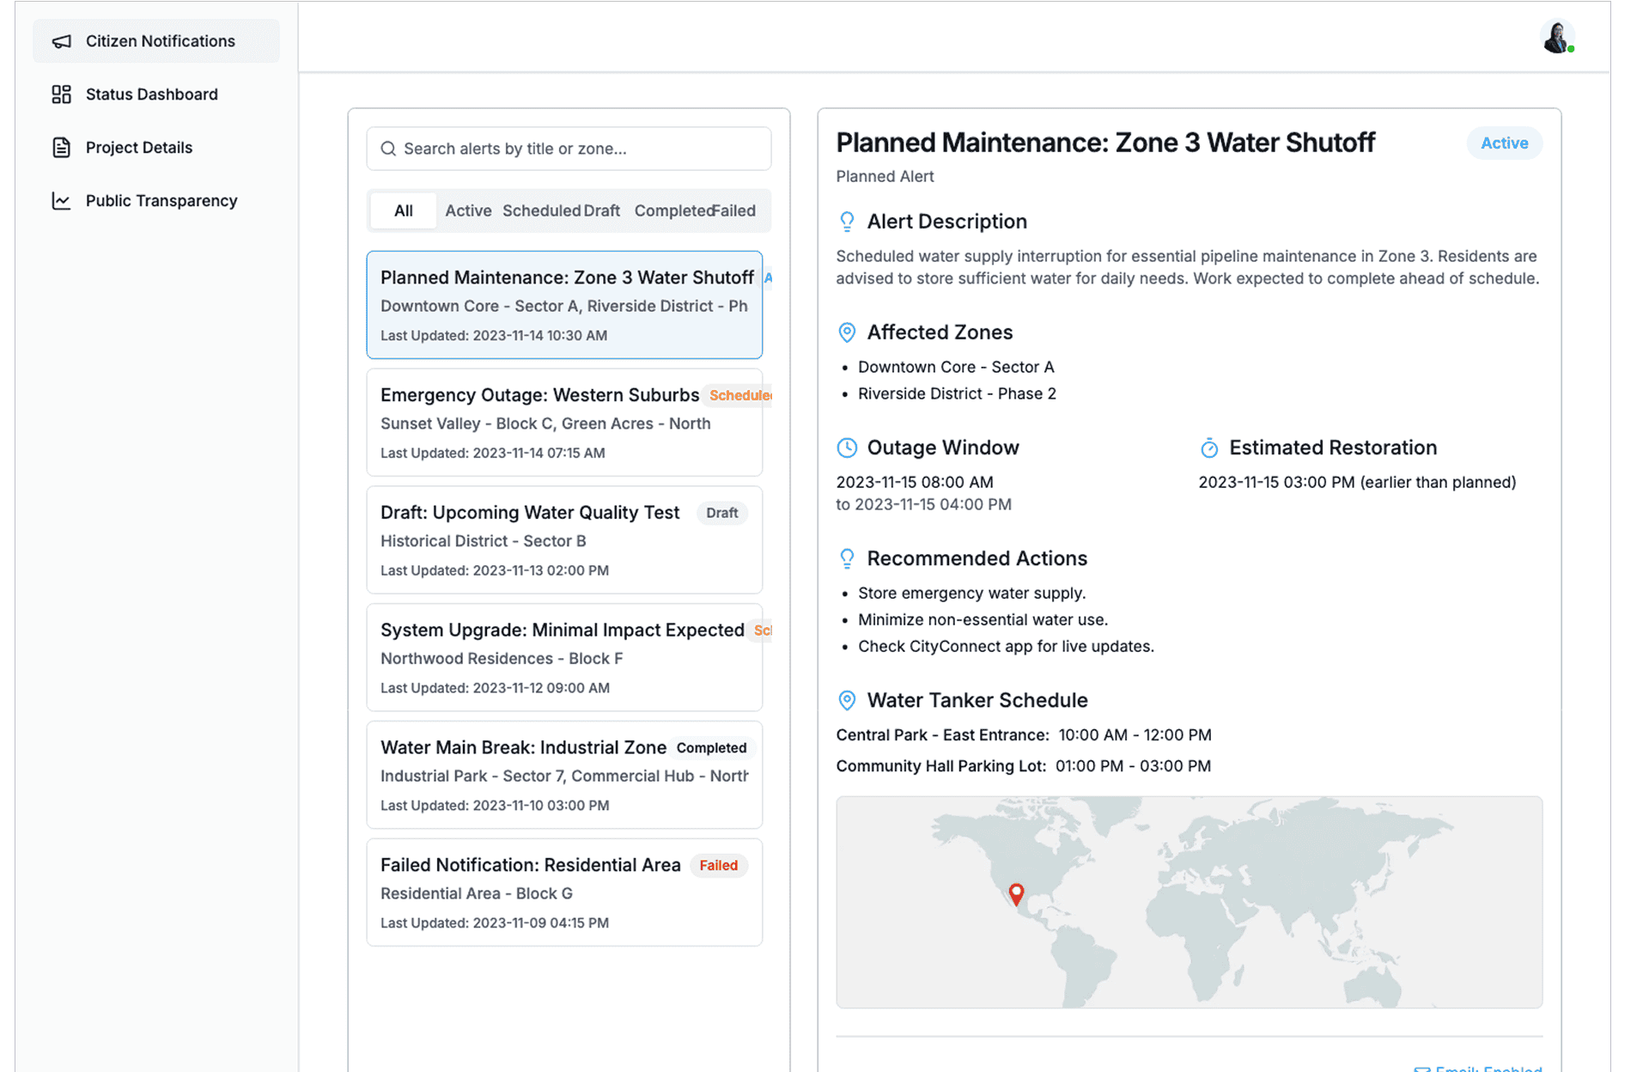
Task: Click the Outage Window clock icon
Action: click(847, 448)
